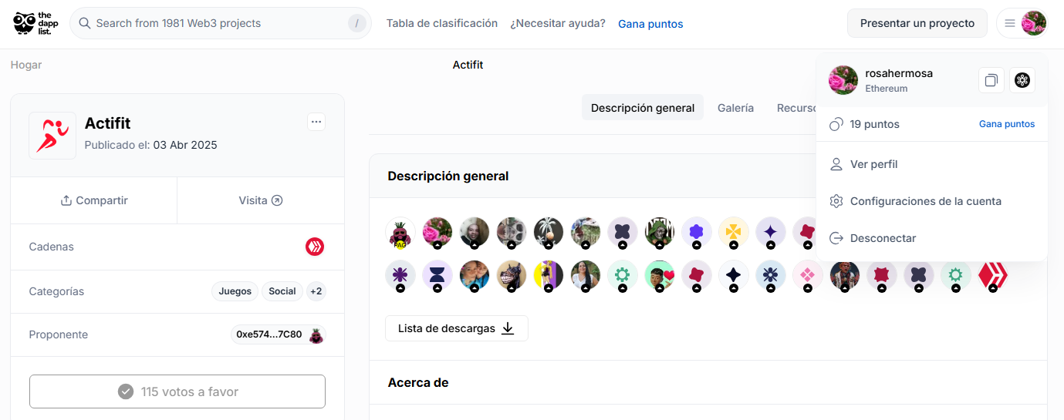
Task: Open cartoon boy with red heart avatar
Action: [x=660, y=275]
